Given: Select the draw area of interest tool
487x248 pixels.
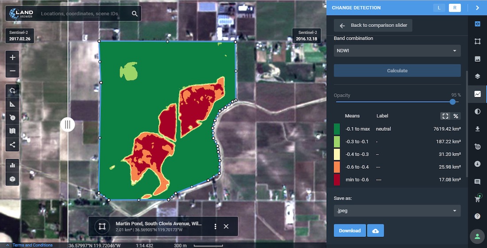Looking at the screenshot, I should click(12, 91).
